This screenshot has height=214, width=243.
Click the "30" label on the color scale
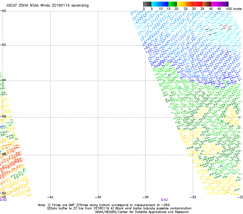[194, 9]
